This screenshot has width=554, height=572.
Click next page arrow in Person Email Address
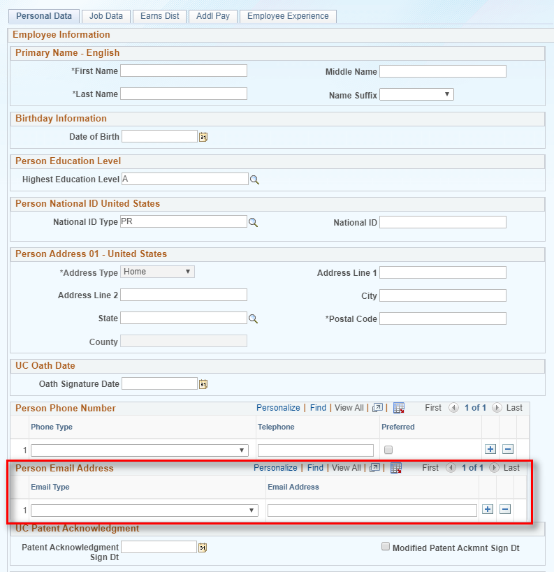(x=494, y=468)
